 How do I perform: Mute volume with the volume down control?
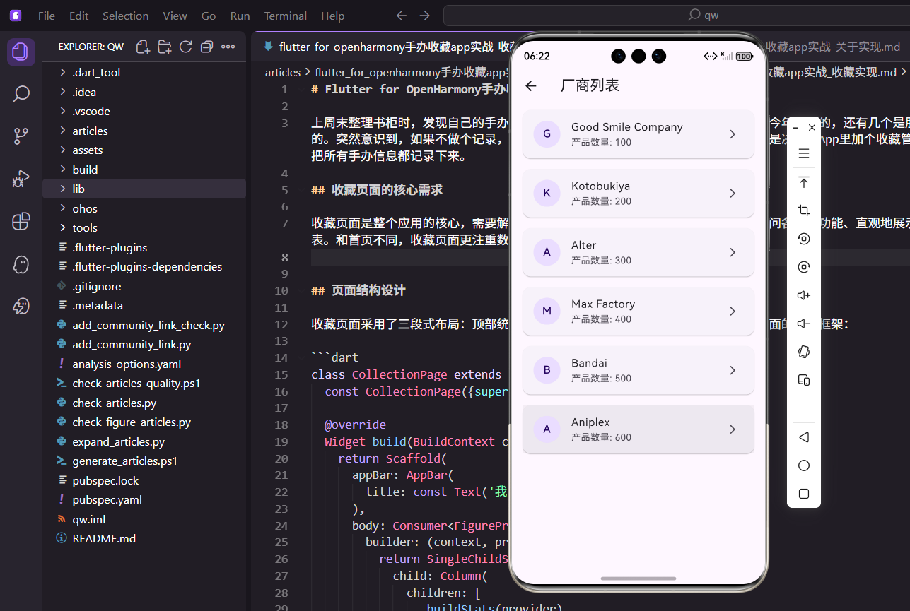pyautogui.click(x=803, y=324)
